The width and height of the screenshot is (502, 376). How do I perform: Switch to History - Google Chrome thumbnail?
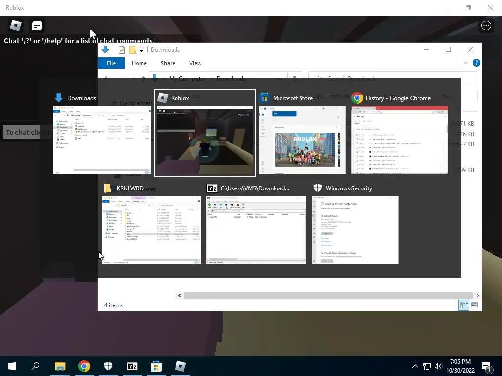tap(400, 140)
